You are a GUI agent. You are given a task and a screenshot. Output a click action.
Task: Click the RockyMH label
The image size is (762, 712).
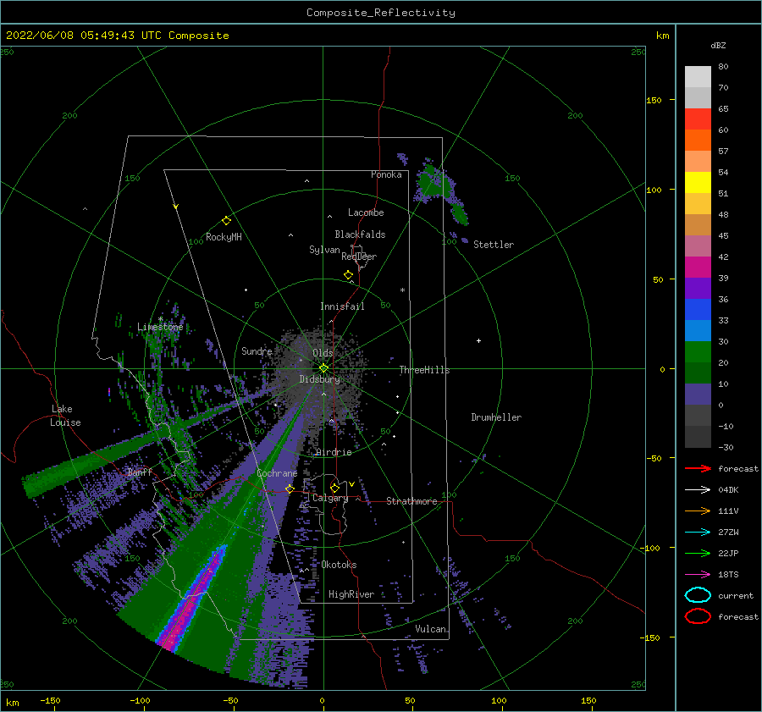pyautogui.click(x=224, y=237)
